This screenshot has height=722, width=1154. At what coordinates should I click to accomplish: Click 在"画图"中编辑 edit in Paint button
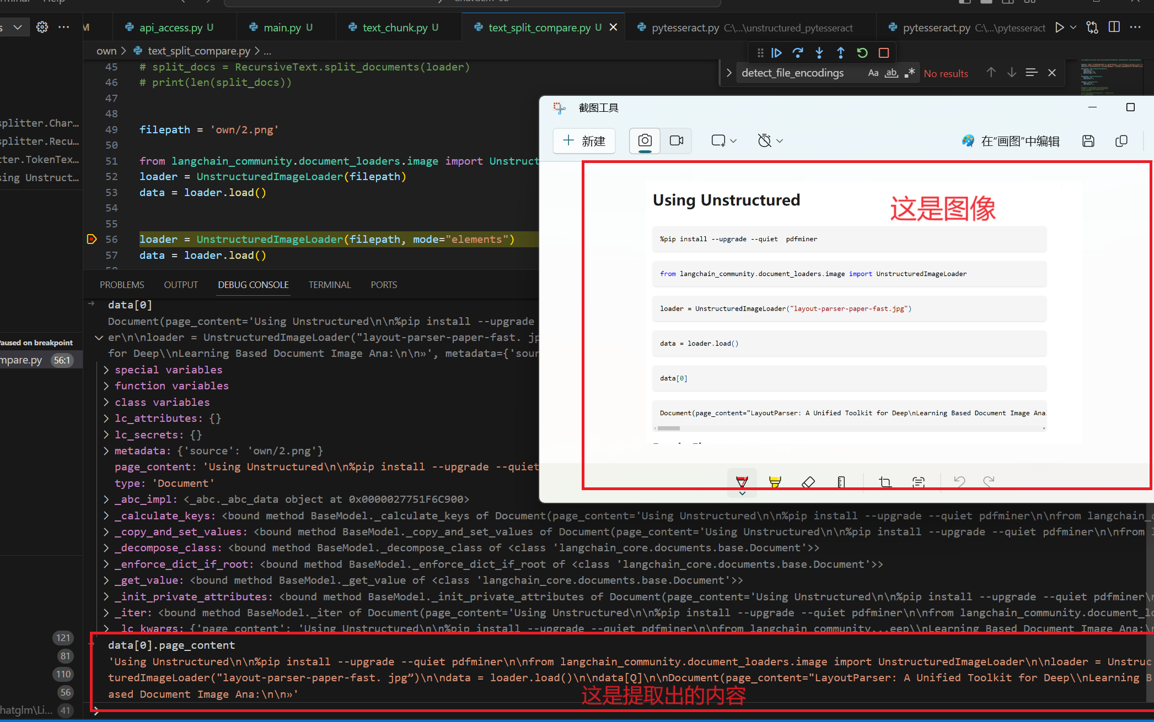[1011, 141]
